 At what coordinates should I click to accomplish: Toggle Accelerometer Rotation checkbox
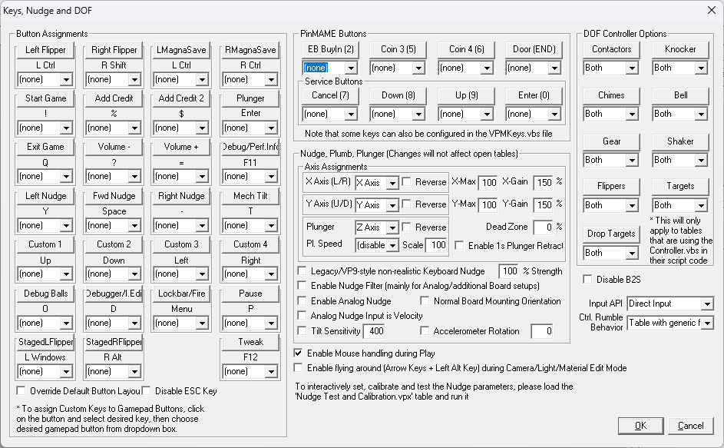coord(425,331)
